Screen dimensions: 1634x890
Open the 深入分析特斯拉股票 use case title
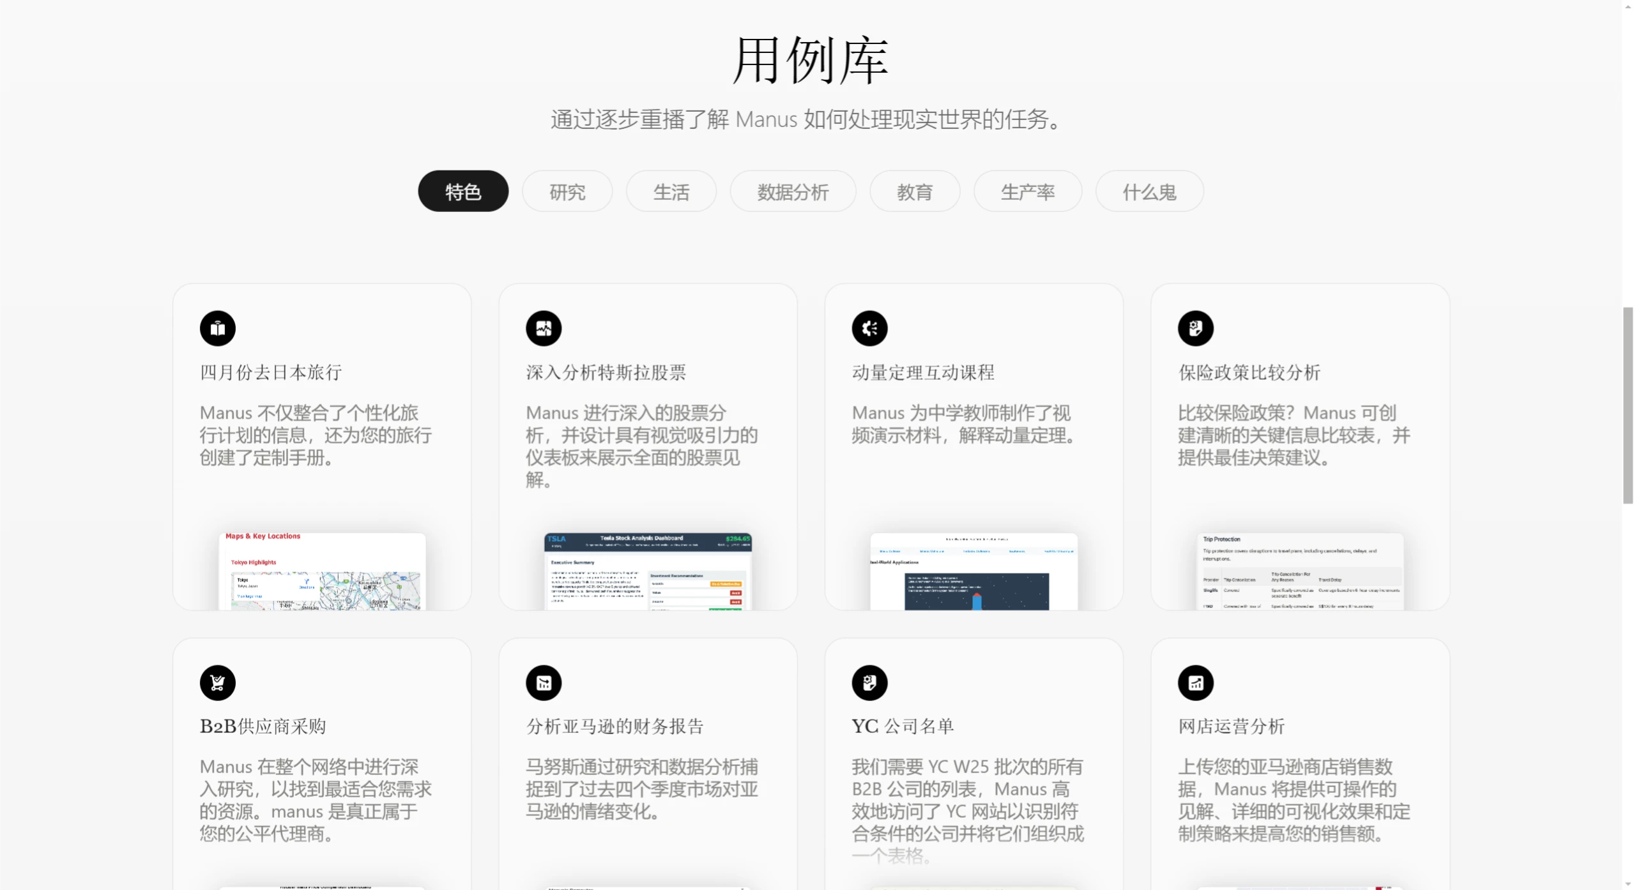pos(606,372)
